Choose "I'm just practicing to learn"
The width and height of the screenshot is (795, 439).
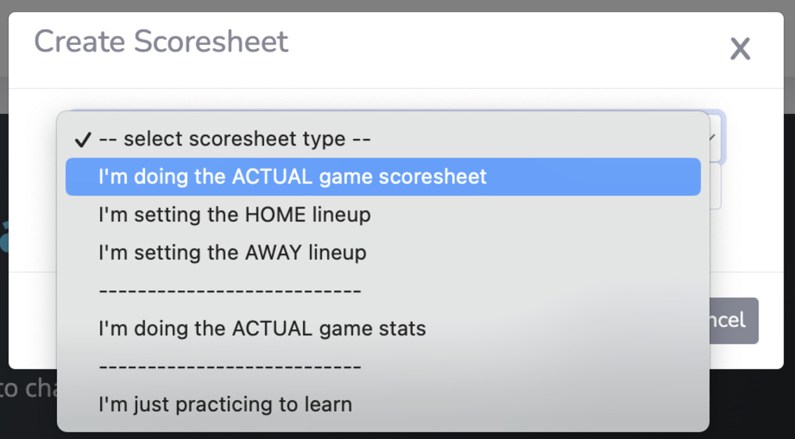(x=225, y=403)
